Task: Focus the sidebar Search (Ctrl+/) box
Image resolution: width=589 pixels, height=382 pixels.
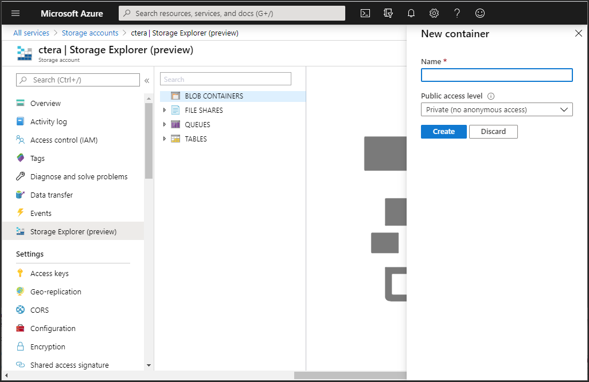Action: point(78,80)
